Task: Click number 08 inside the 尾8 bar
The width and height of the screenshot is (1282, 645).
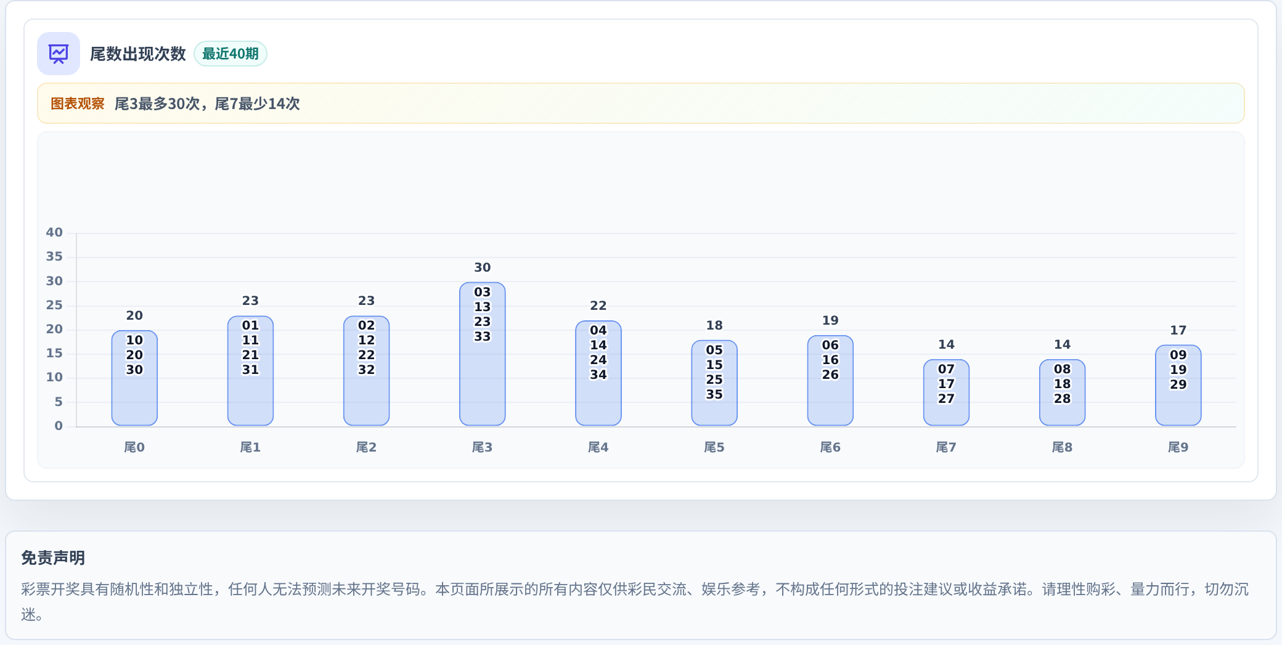Action: click(1062, 369)
